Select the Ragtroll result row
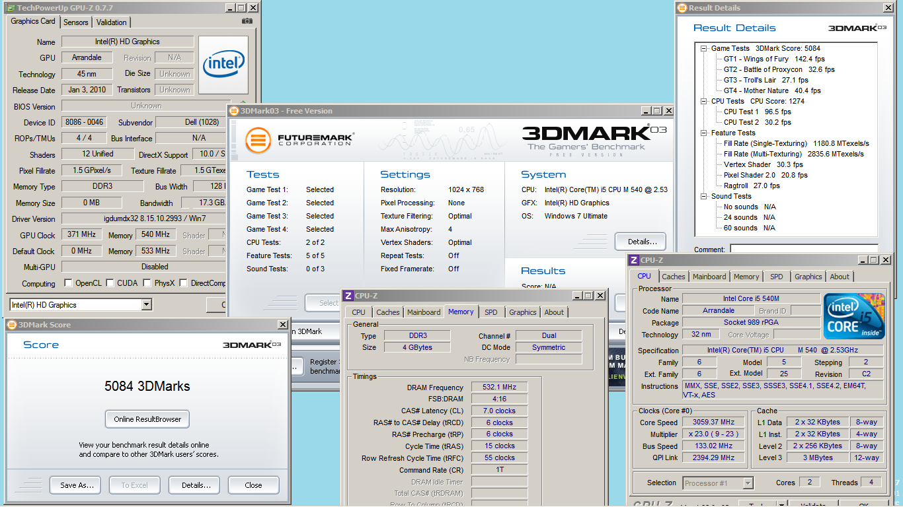Screen dimensions: 903x507 point(752,186)
